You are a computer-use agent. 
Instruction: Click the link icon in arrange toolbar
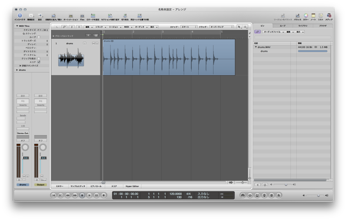pyautogui.click(x=64, y=27)
